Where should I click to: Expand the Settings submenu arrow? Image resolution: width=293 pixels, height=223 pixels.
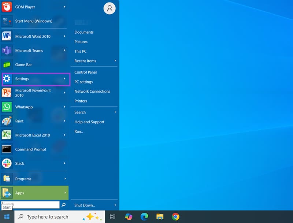(65, 79)
